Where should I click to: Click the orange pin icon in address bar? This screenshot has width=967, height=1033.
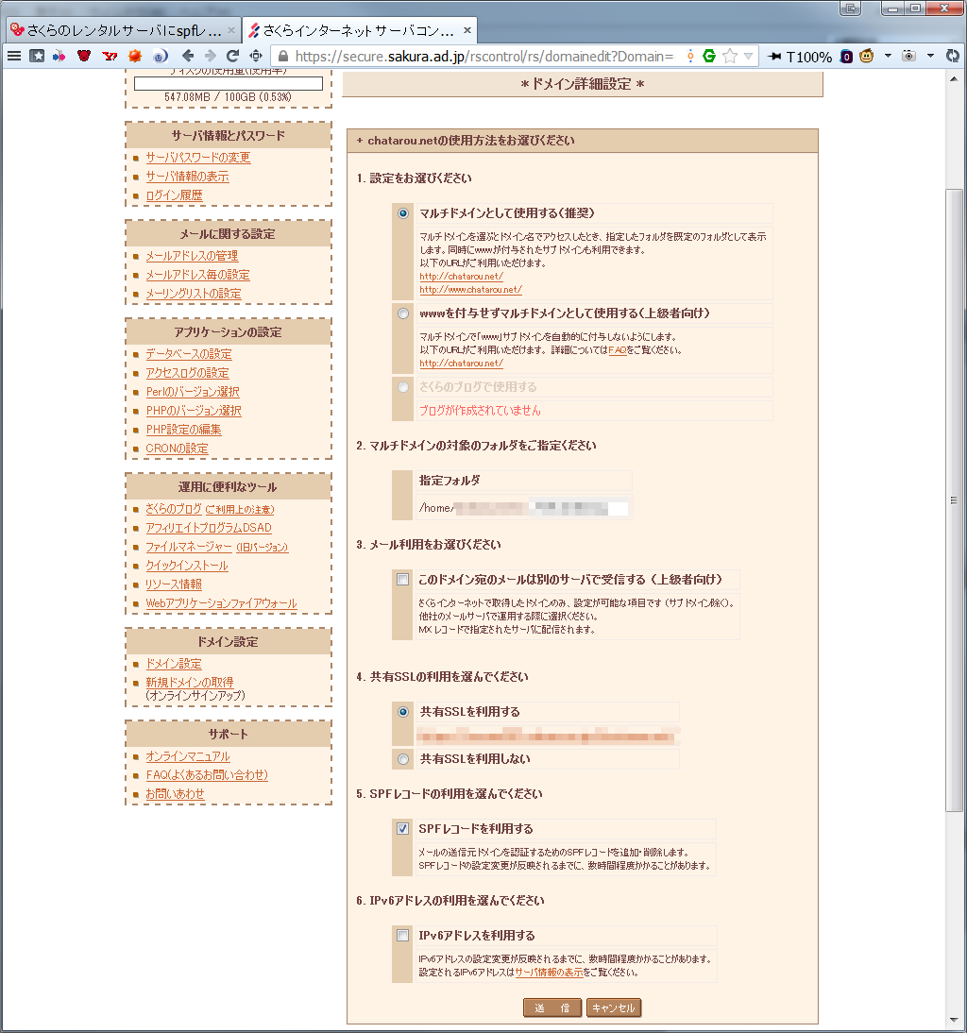tap(690, 56)
